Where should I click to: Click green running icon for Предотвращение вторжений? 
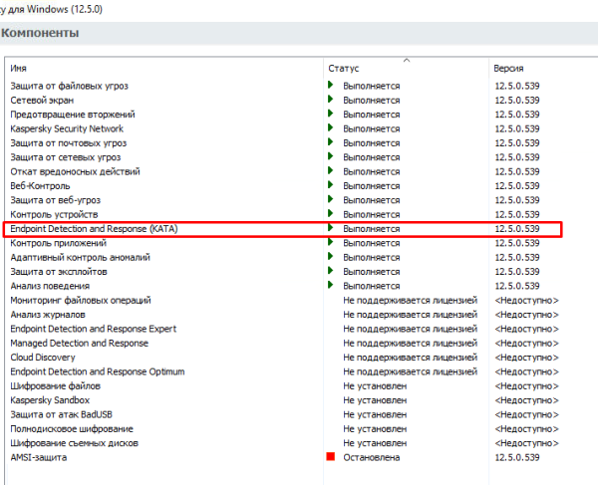331,114
